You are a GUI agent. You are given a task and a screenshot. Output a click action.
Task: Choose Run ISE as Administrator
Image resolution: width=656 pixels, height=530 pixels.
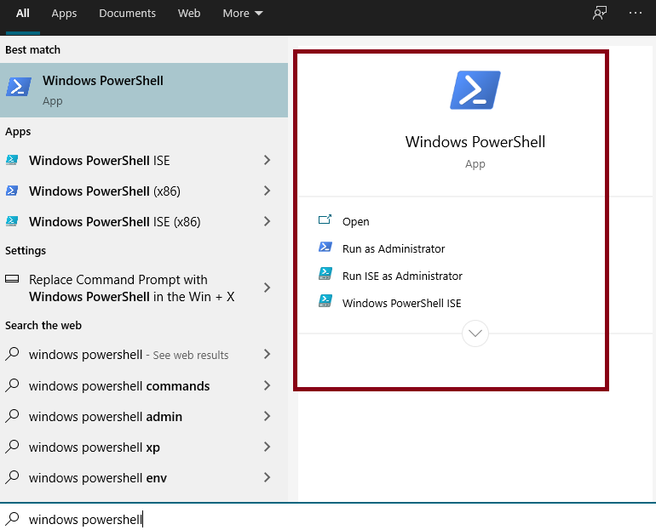tap(402, 276)
